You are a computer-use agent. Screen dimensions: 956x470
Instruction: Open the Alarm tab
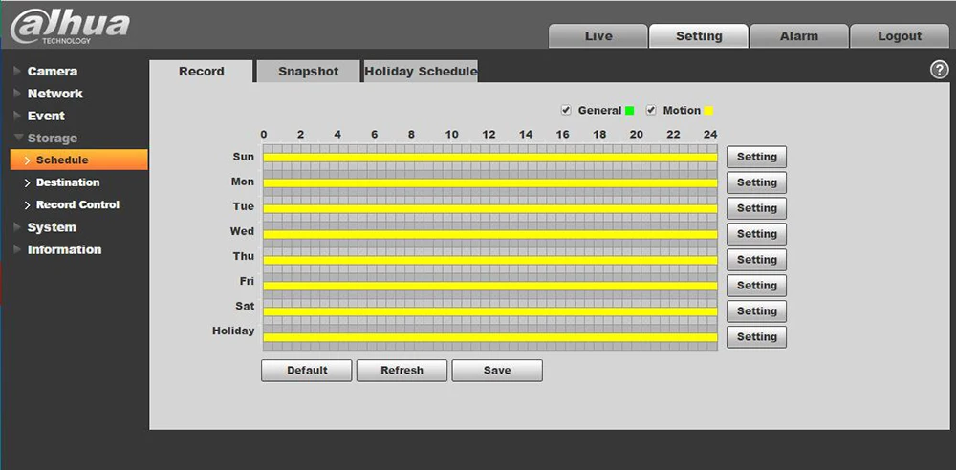[x=798, y=36]
